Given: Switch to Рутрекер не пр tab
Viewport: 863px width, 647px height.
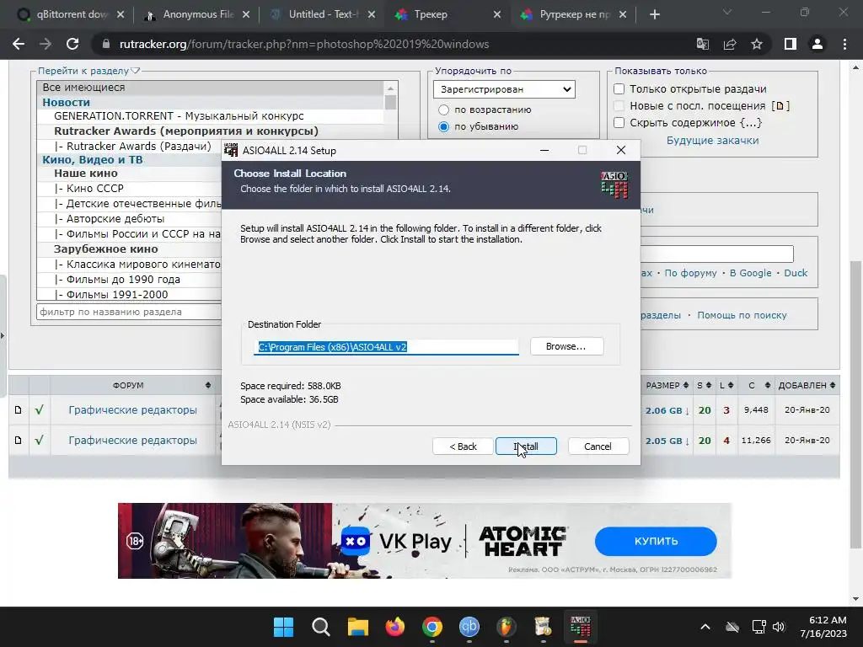Looking at the screenshot, I should tap(575, 14).
